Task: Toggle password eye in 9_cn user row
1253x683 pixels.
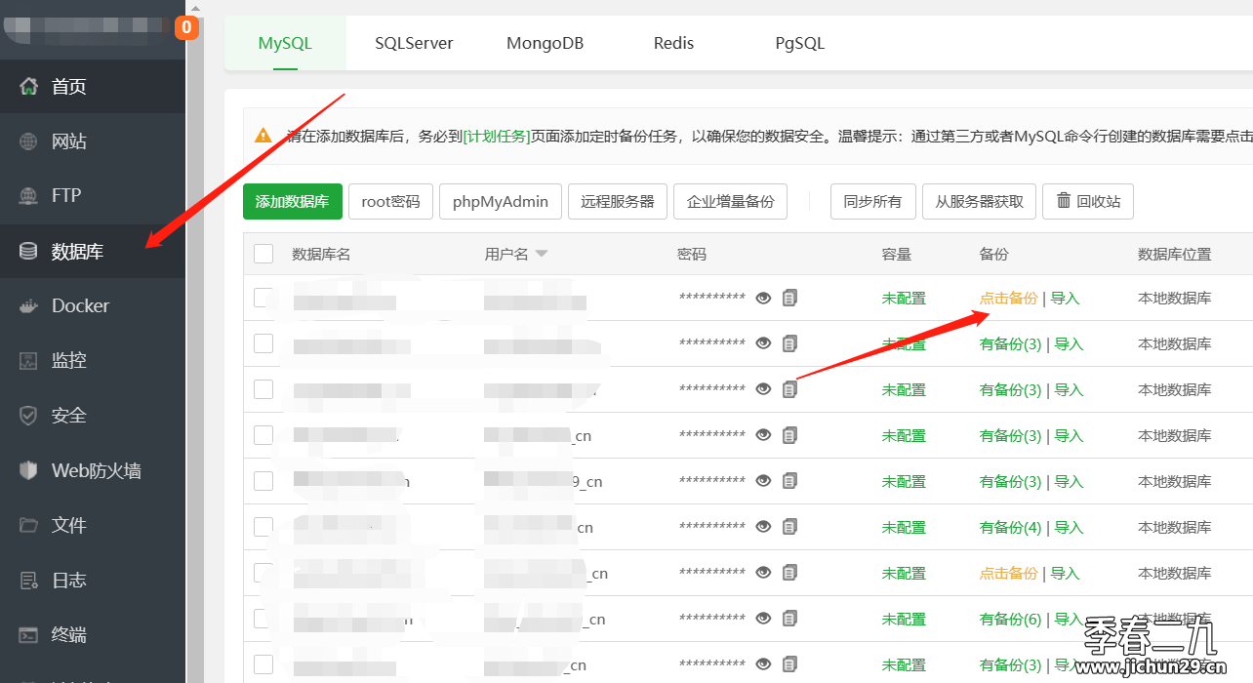Action: pos(763,481)
